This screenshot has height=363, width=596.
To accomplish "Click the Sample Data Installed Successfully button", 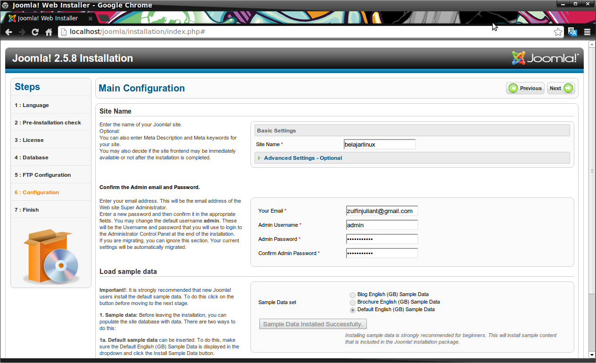I will coord(313,324).
